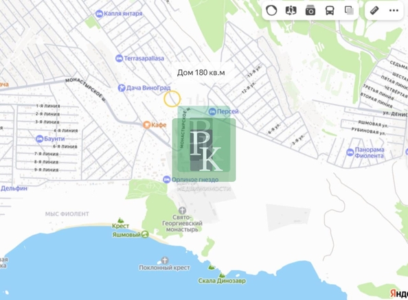
Task: Click Свято-Георгиевский монастырь church icon
Action: pyautogui.click(x=182, y=210)
